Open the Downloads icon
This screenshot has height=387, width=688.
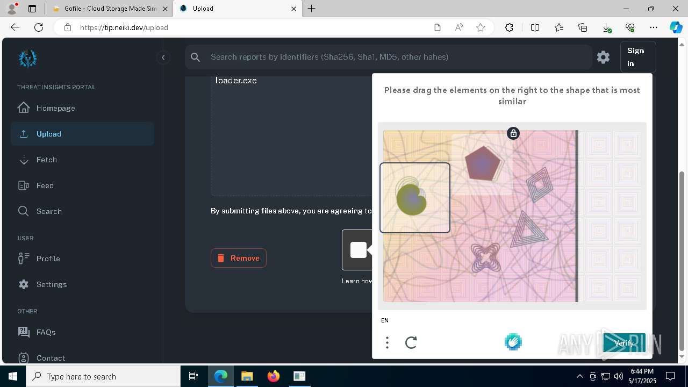606,27
